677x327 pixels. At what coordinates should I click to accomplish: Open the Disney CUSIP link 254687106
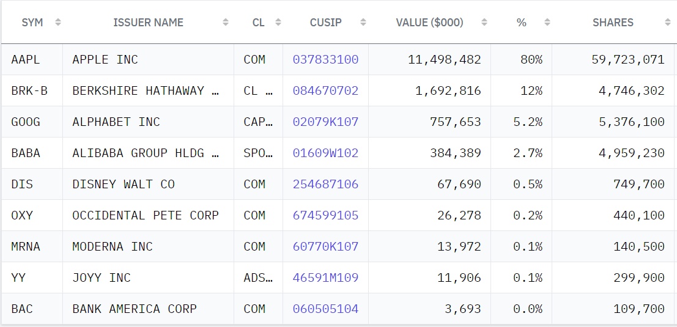point(325,185)
